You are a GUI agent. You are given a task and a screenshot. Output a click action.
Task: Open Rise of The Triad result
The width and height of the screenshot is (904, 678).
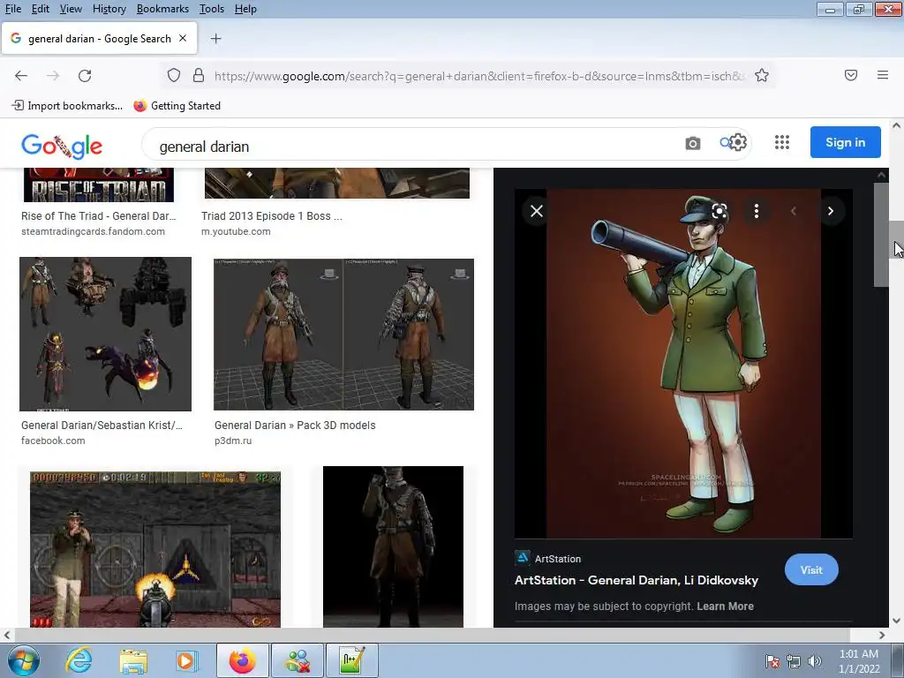click(99, 216)
